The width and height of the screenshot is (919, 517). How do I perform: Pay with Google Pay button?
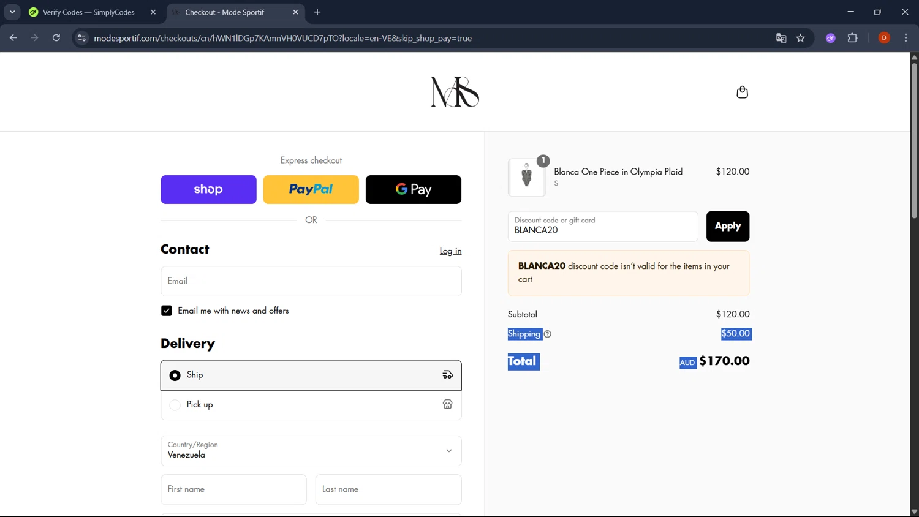tap(414, 189)
